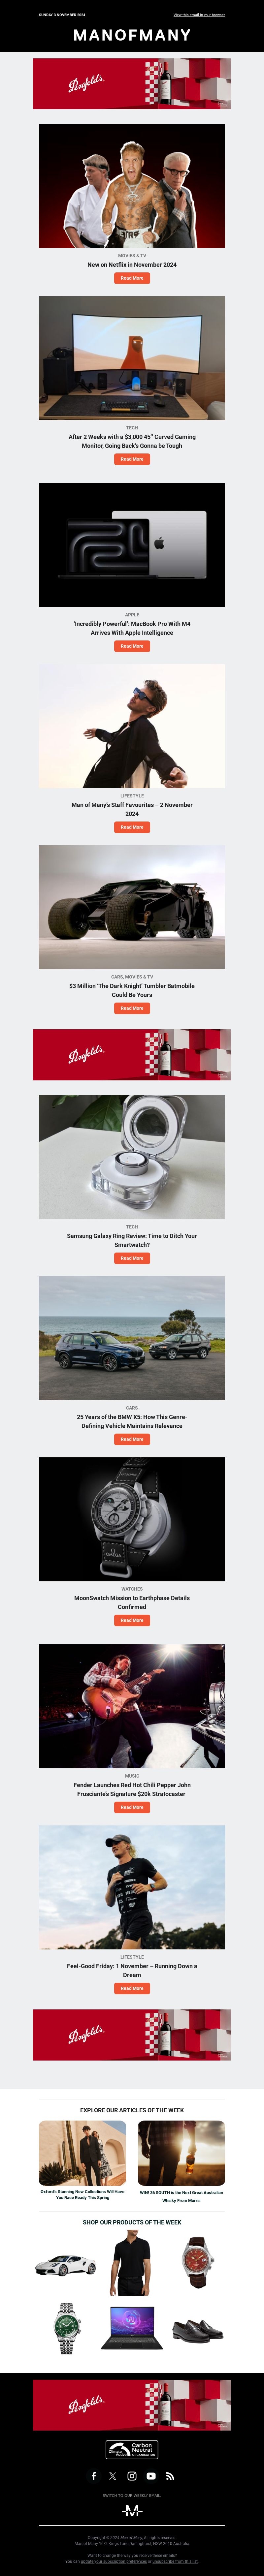Click the MANOFMANY header logo
This screenshot has width=264, height=2576.
point(132,34)
